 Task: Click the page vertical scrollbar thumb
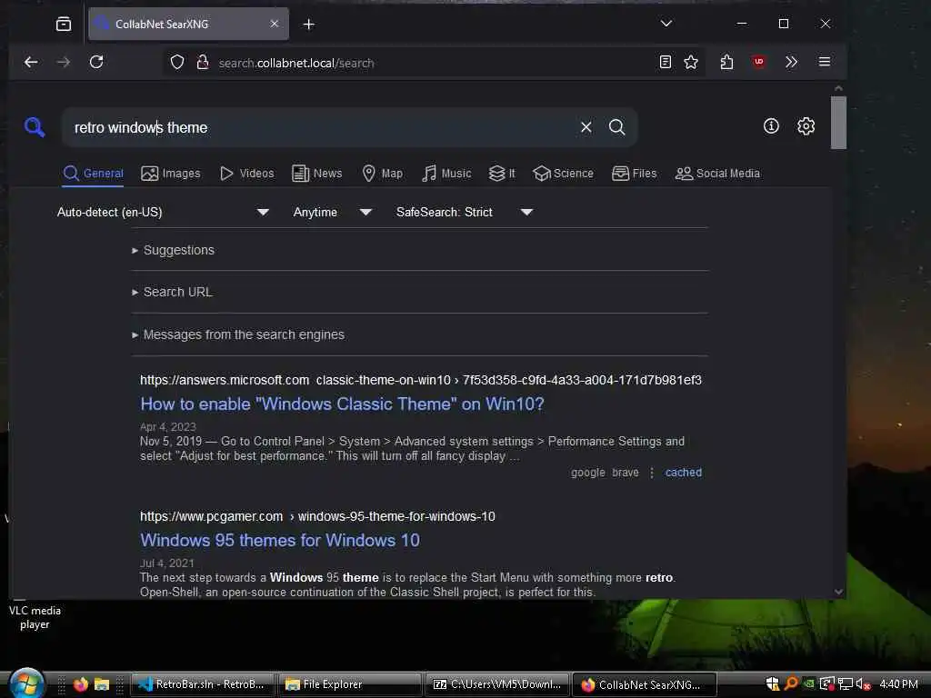pyautogui.click(x=838, y=123)
